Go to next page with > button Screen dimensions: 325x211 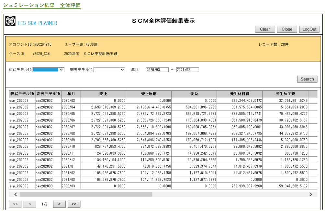click(59, 204)
